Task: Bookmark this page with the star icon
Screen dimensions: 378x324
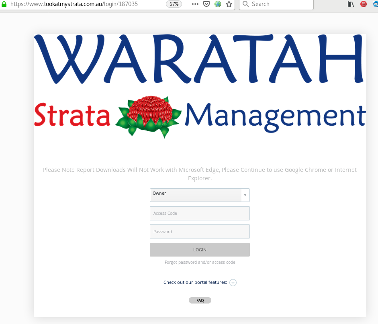Action: point(229,4)
